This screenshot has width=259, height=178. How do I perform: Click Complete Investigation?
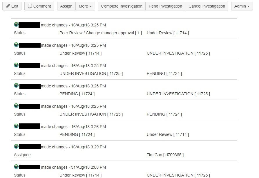tap(122, 6)
